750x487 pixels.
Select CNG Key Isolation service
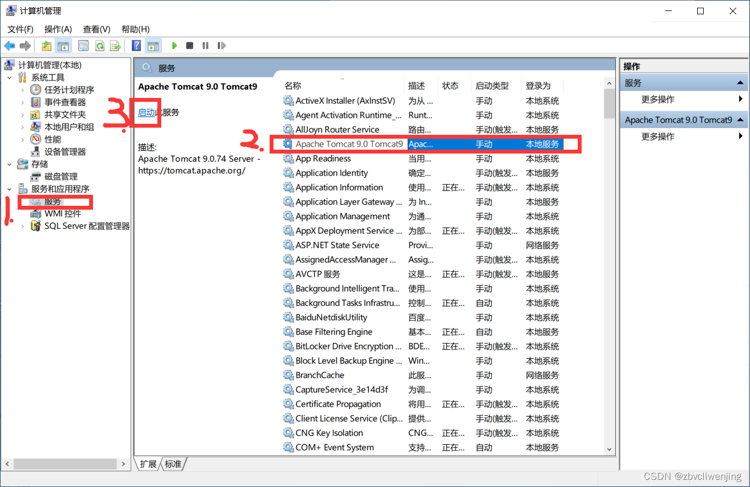click(422, 433)
